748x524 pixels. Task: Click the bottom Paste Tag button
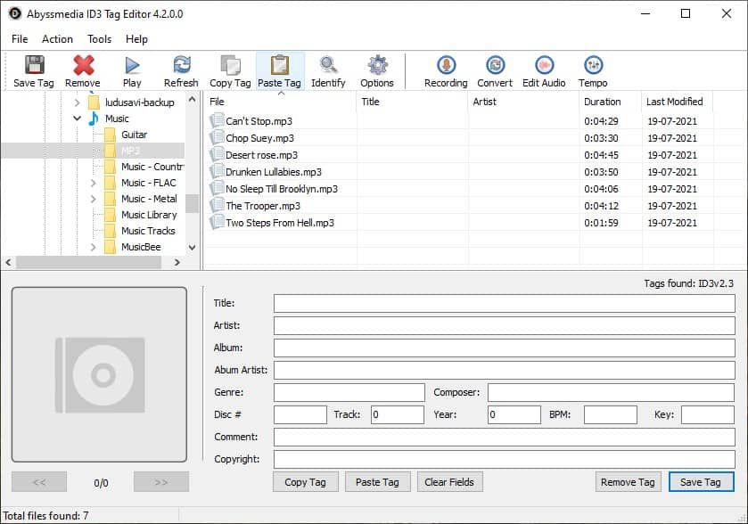[x=377, y=482]
